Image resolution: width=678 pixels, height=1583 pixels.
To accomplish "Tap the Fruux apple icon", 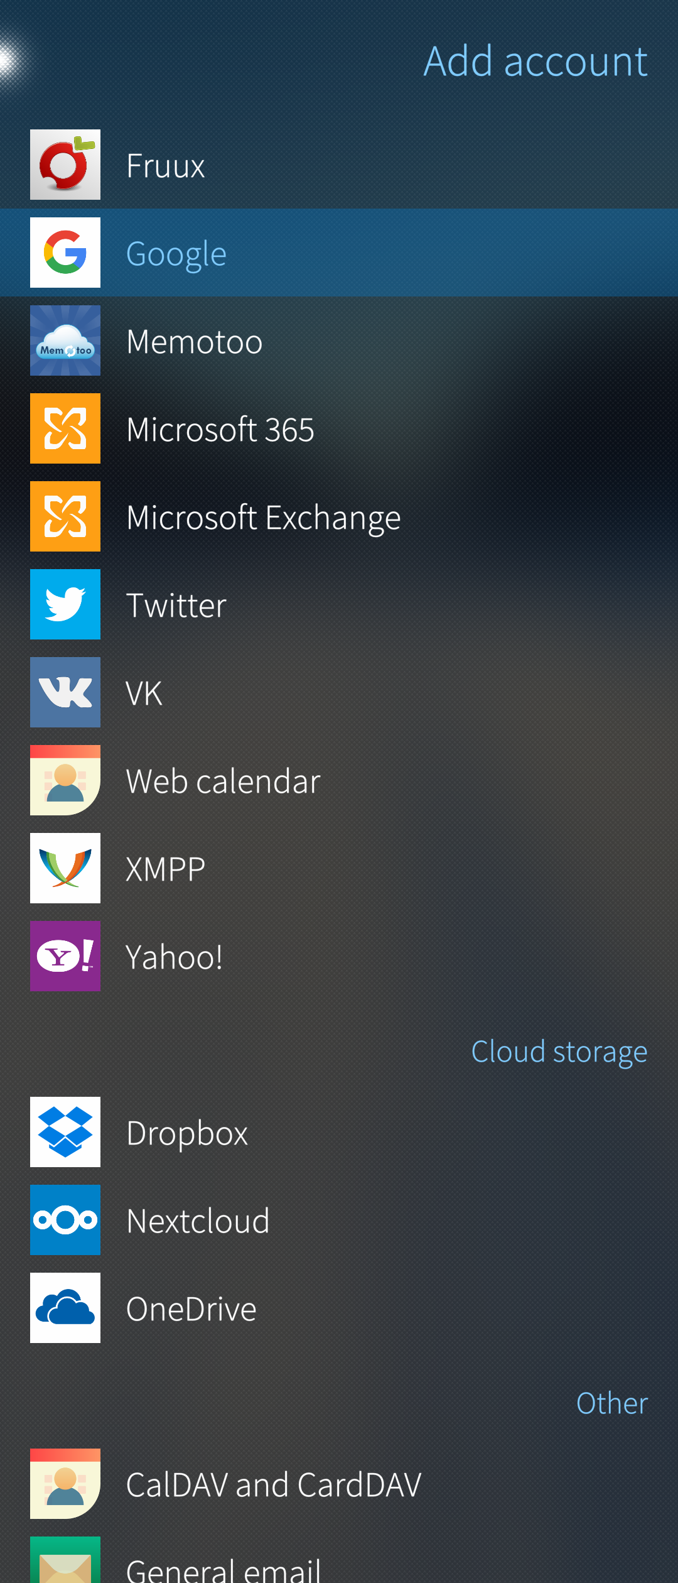I will 65,165.
